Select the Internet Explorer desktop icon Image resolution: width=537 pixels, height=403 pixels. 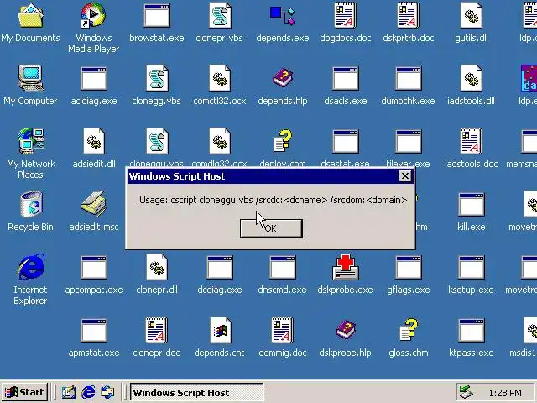point(30,268)
